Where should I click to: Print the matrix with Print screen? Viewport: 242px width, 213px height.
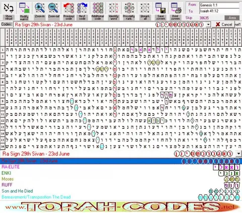click(x=175, y=11)
